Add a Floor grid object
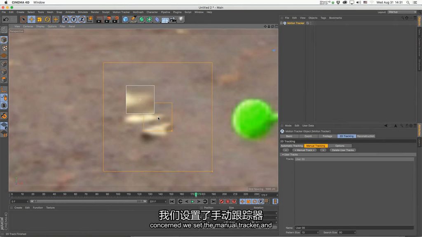422x237 pixels. [165, 19]
